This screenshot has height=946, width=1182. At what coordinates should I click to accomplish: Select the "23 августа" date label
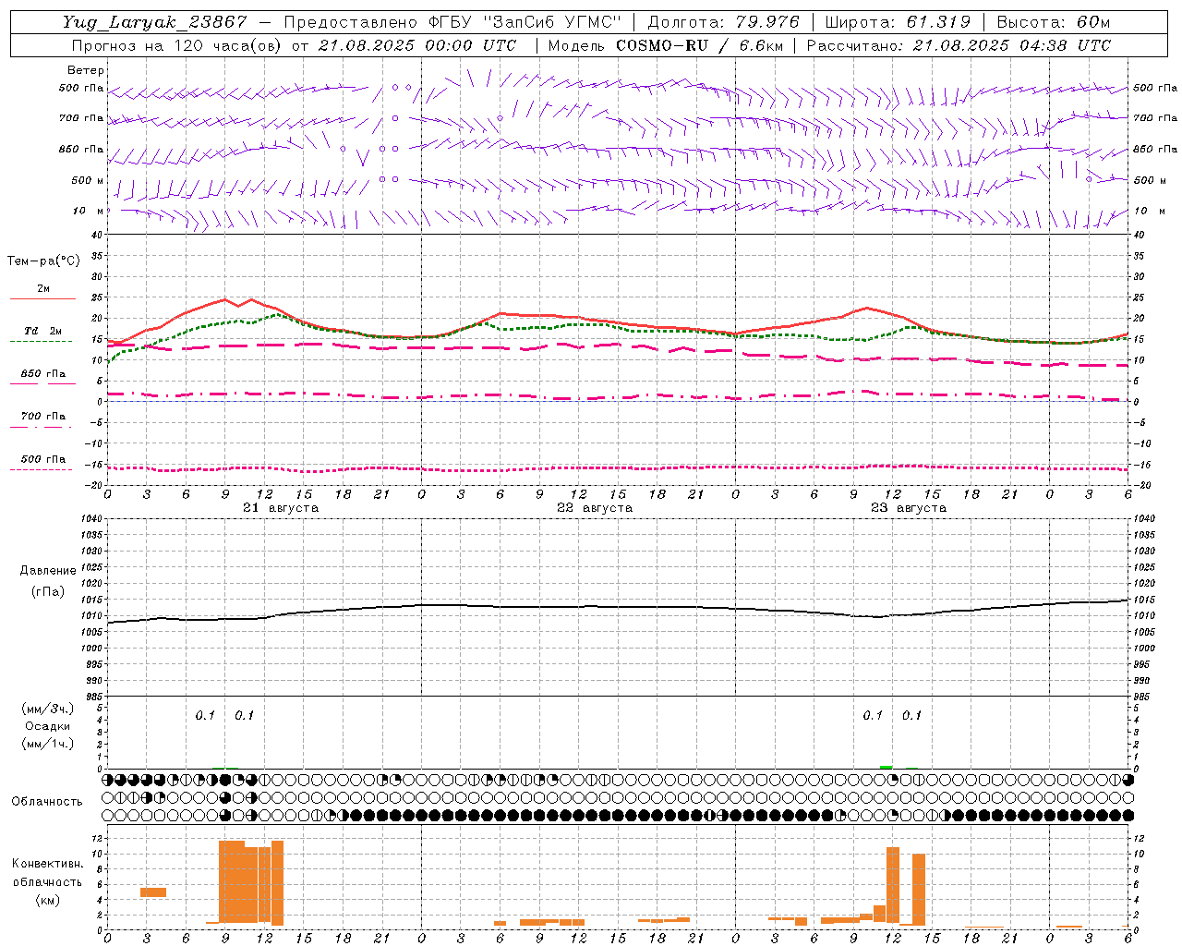(909, 508)
